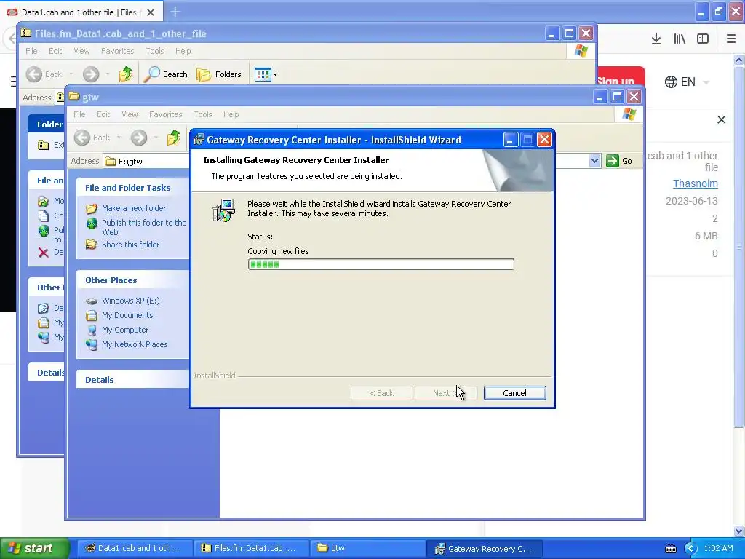The width and height of the screenshot is (745, 559).
Task: Click the installer CD icon
Action: pyautogui.click(x=223, y=210)
